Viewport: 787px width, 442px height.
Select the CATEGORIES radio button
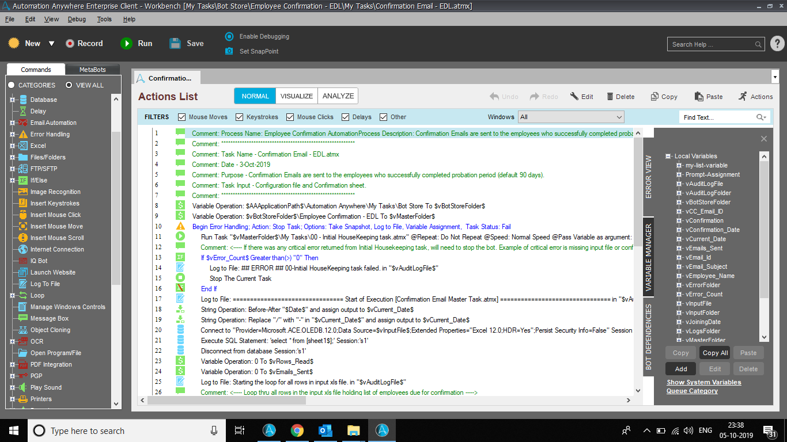(11, 85)
